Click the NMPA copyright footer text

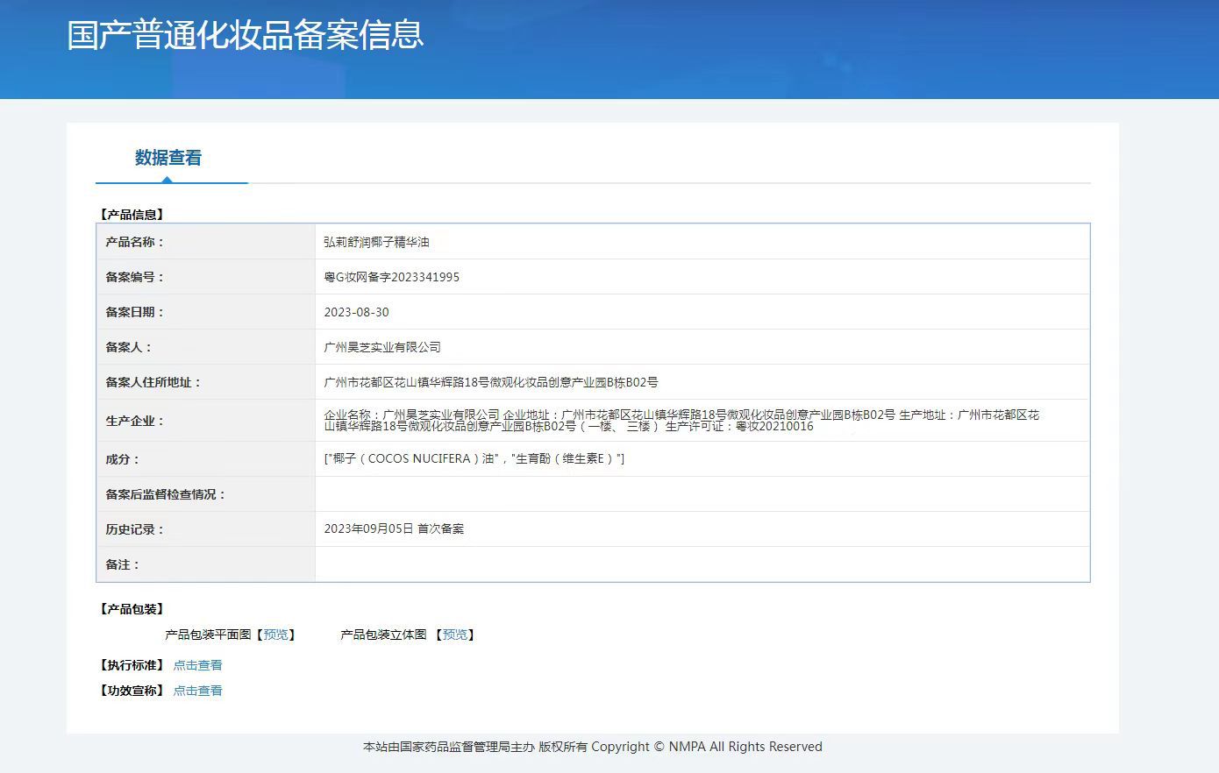pos(593,747)
